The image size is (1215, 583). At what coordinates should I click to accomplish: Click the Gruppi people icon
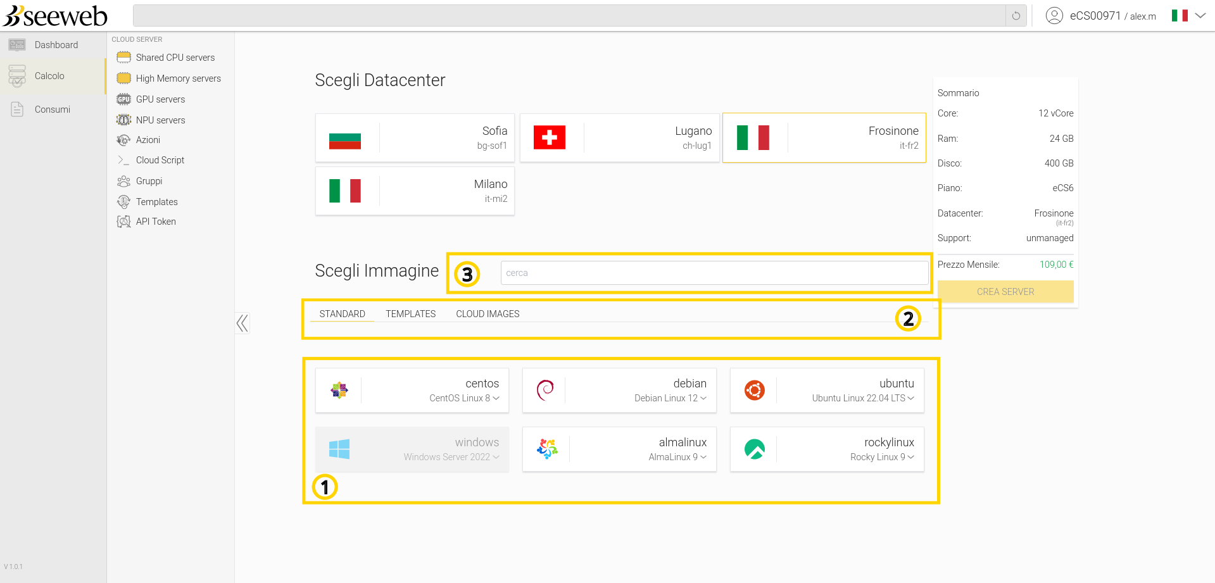(x=123, y=181)
